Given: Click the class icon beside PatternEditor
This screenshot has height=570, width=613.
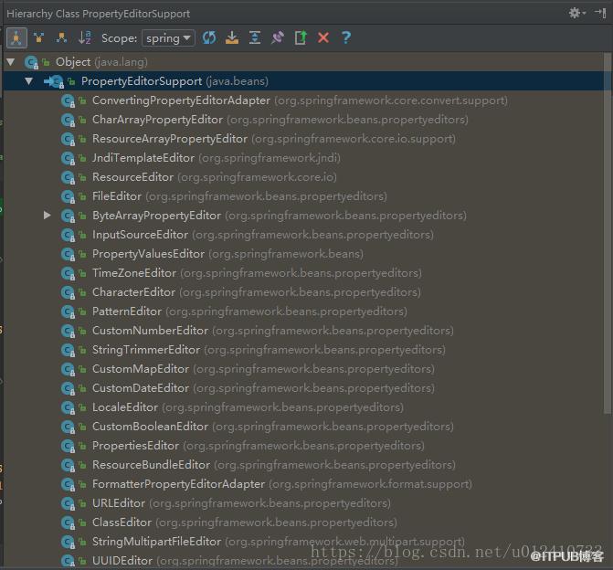Looking at the screenshot, I should coord(68,311).
